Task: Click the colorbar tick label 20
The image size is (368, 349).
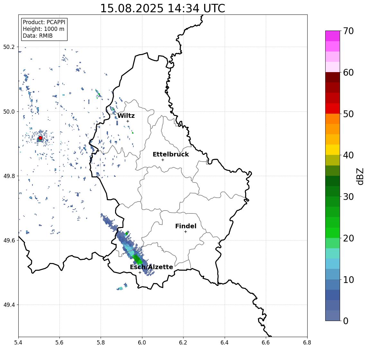Action: pos(348,238)
